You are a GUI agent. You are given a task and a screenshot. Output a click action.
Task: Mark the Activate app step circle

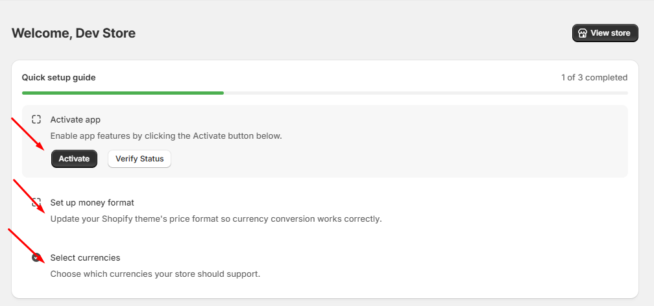click(x=36, y=120)
